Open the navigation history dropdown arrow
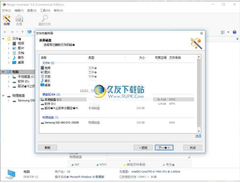Screen dimensions: 240x183 17,32
